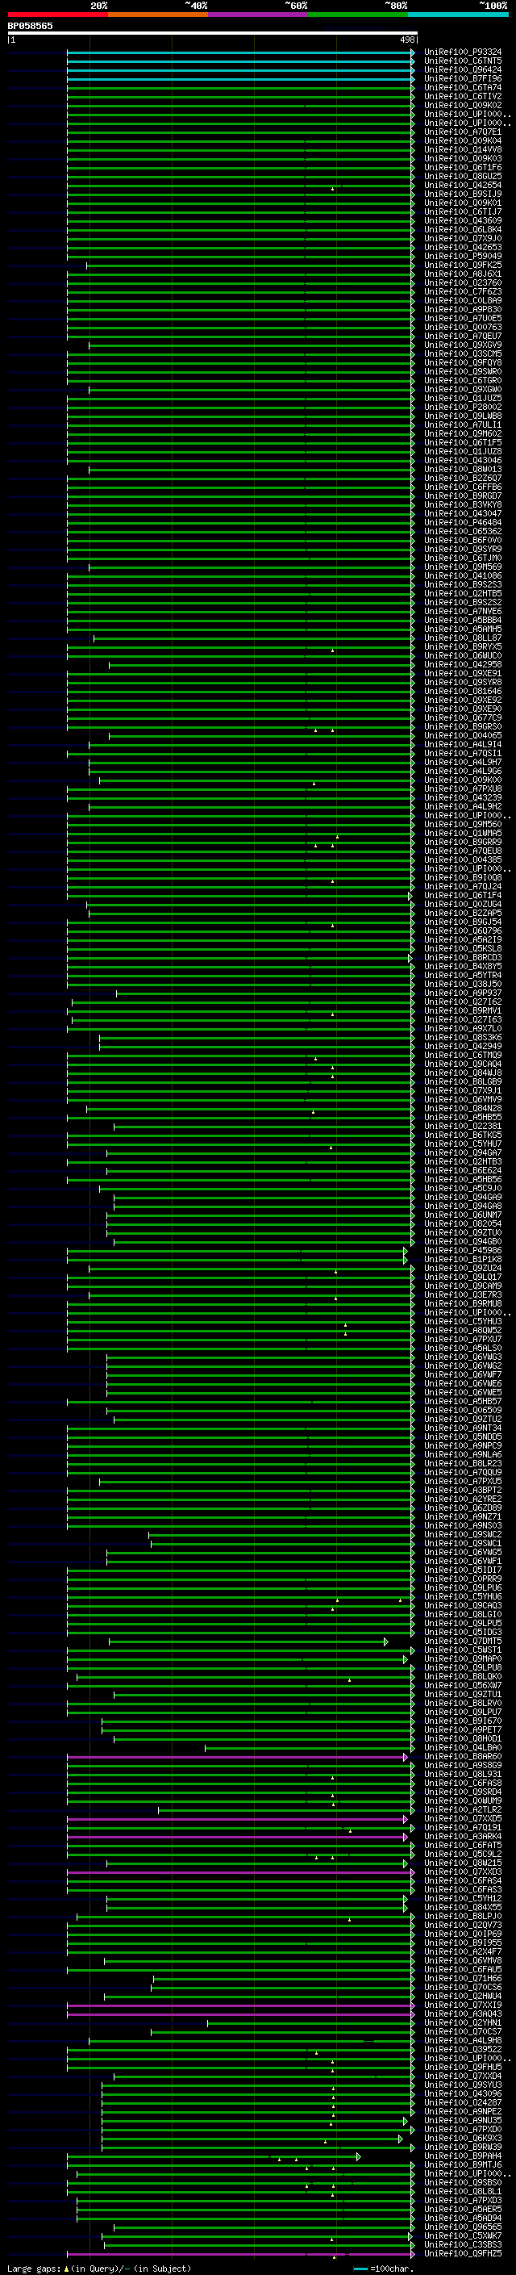Click the red 20% identity legend segment
The height and width of the screenshot is (2275, 516).
(57, 15)
